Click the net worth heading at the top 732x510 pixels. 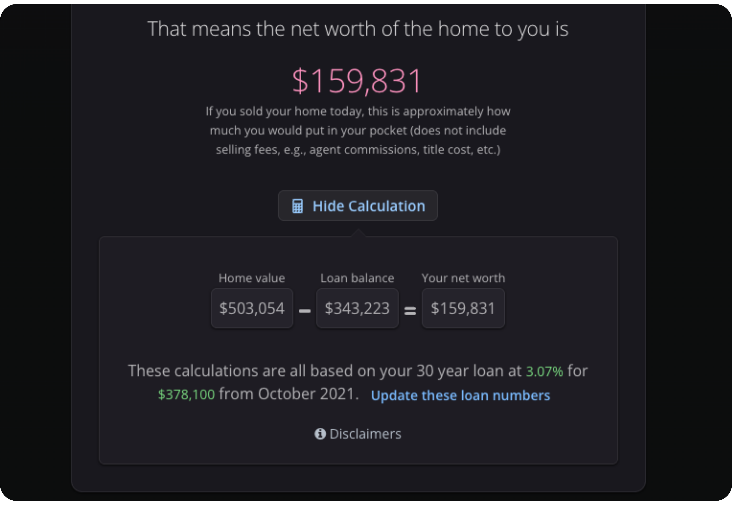(x=358, y=29)
